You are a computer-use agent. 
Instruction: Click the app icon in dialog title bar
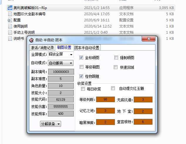[31, 40]
